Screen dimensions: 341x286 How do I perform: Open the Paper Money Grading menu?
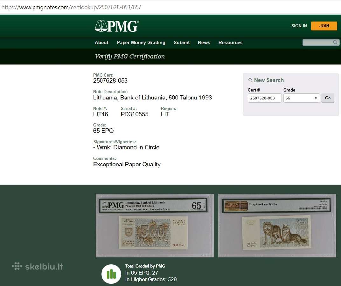(141, 43)
